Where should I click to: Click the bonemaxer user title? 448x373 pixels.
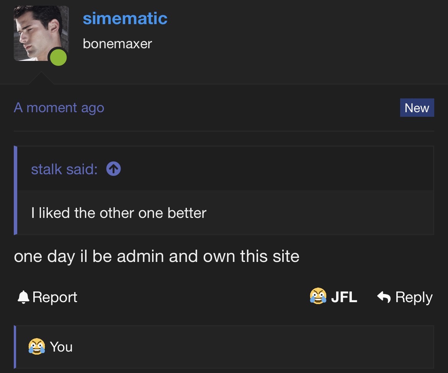[117, 44]
